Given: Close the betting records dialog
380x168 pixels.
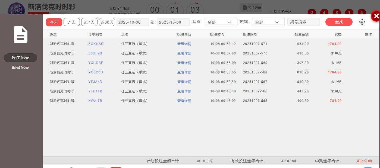Looking at the screenshot, I should [x=376, y=17].
